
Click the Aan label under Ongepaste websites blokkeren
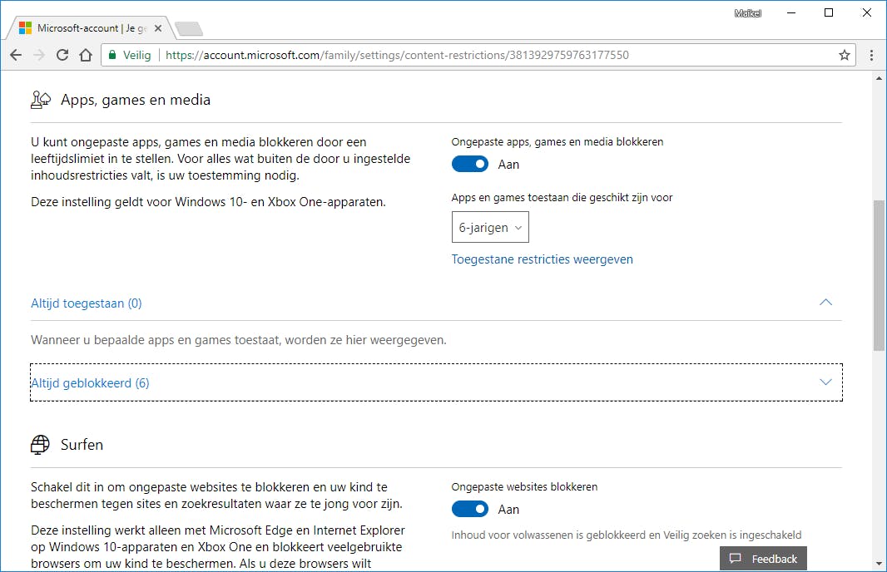click(x=508, y=510)
